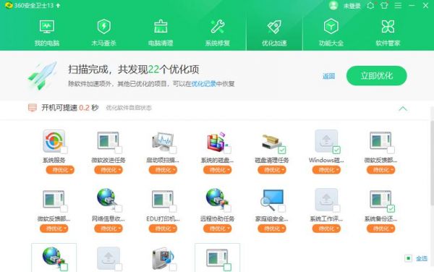The width and height of the screenshot is (434, 272).
Task: Open 待优化 dropdown under 网络信息收
Action: pos(109,229)
